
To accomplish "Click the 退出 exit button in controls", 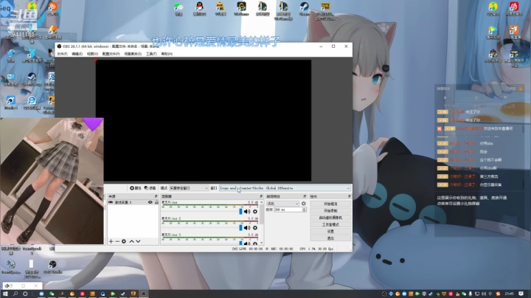I will [x=330, y=238].
